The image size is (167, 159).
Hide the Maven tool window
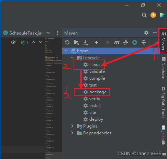tap(155, 33)
